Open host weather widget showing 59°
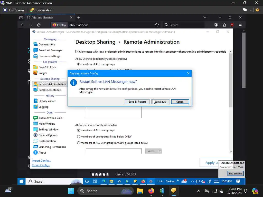This screenshot has height=197, width=263. click(x=9, y=190)
